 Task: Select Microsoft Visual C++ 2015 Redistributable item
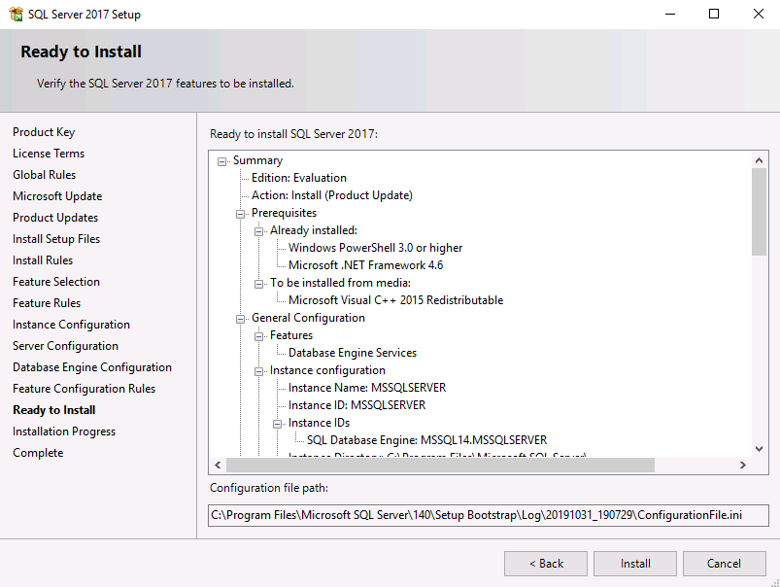[395, 300]
